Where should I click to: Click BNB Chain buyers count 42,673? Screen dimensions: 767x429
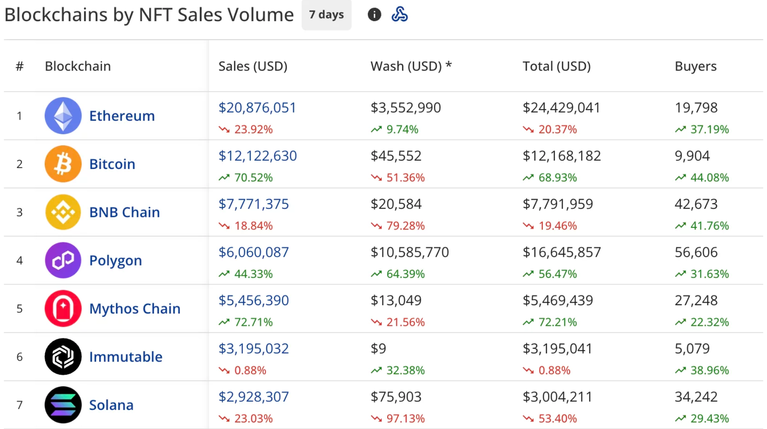click(696, 204)
